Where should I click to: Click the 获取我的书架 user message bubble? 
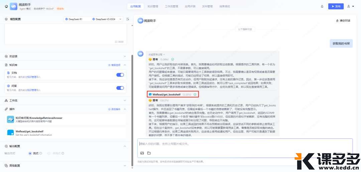click(341, 43)
